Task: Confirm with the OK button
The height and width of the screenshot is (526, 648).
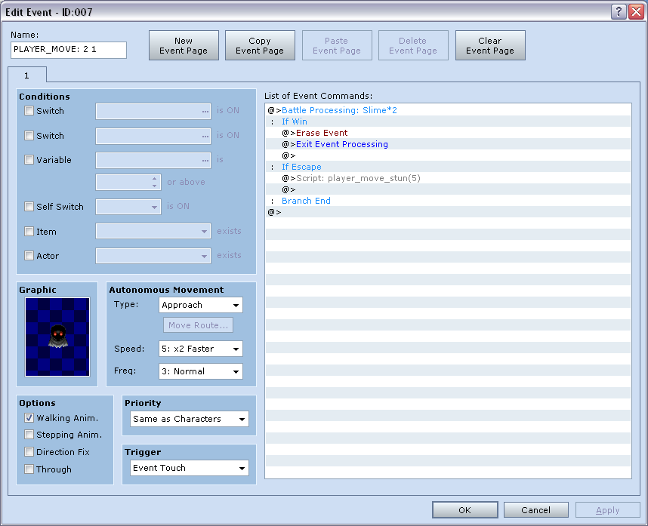Action: [x=464, y=510]
